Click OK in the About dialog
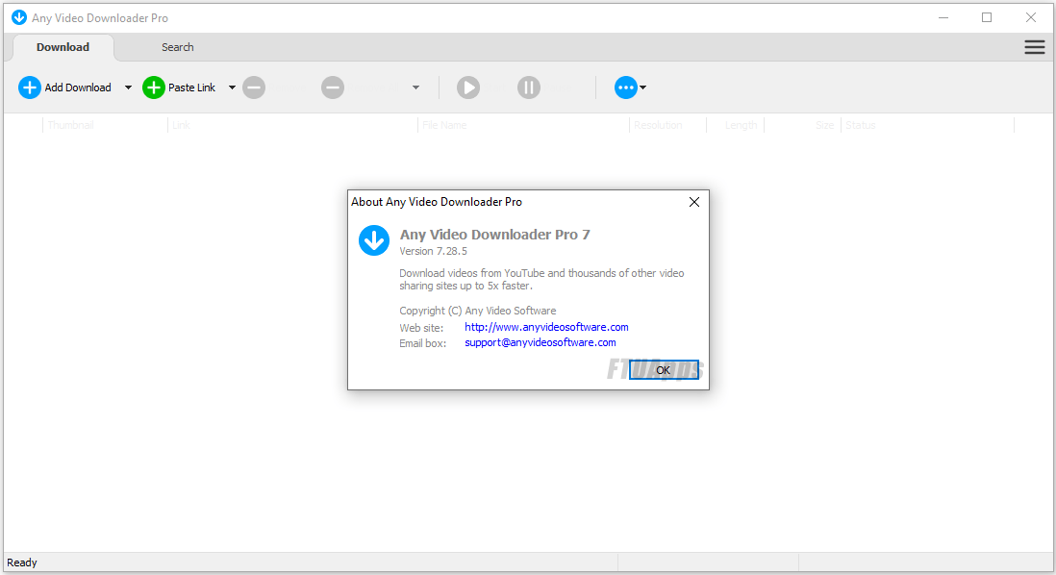Screen dimensions: 1056x575 point(664,369)
